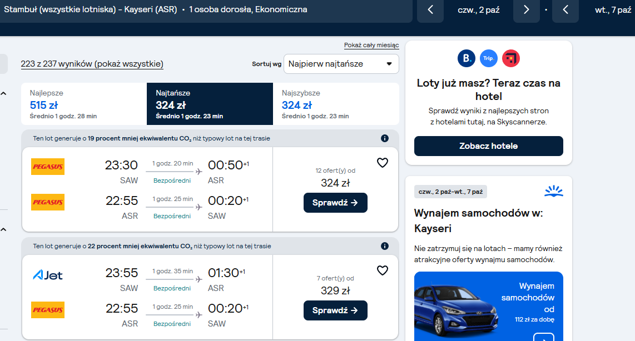Click the czw., 2 paź–wt., 7 paź date badge

click(x=450, y=192)
